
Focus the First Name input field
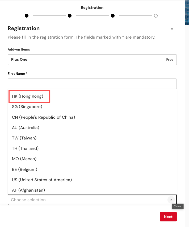click(92, 84)
